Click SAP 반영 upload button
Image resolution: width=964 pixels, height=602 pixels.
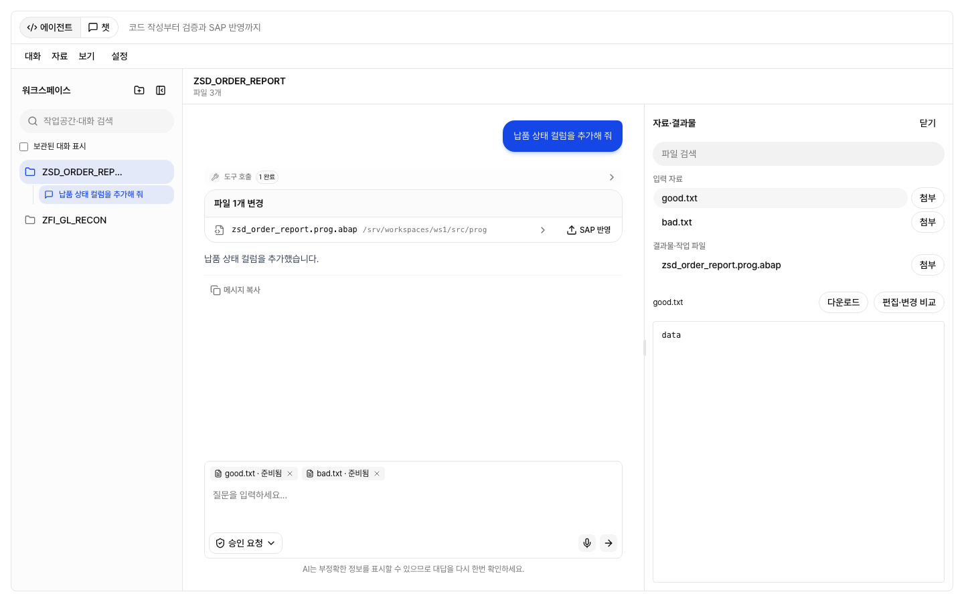coord(589,230)
